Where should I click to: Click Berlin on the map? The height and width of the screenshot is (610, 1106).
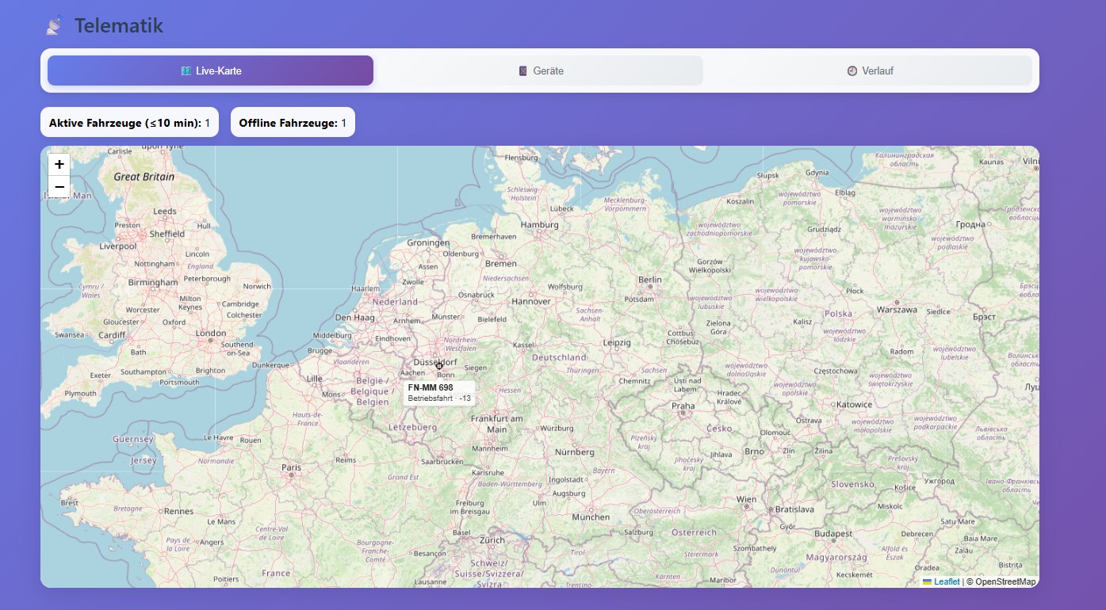click(649, 280)
